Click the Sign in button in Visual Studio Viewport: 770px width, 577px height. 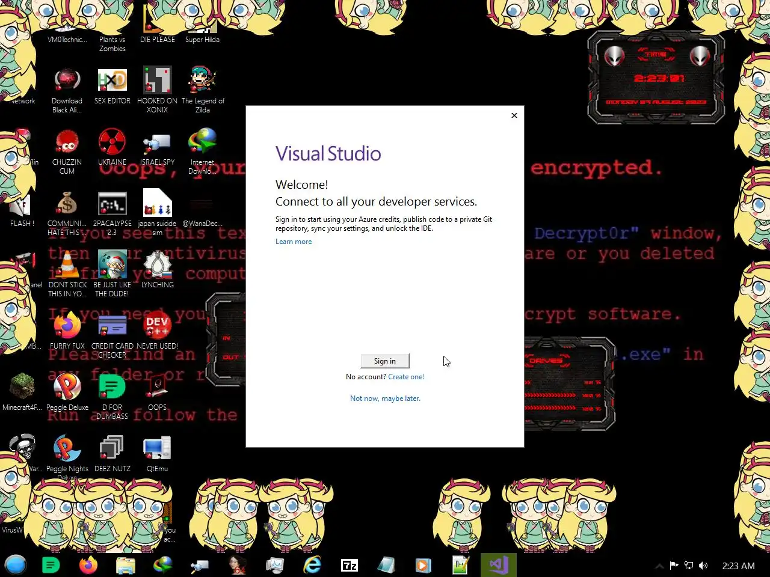click(385, 361)
